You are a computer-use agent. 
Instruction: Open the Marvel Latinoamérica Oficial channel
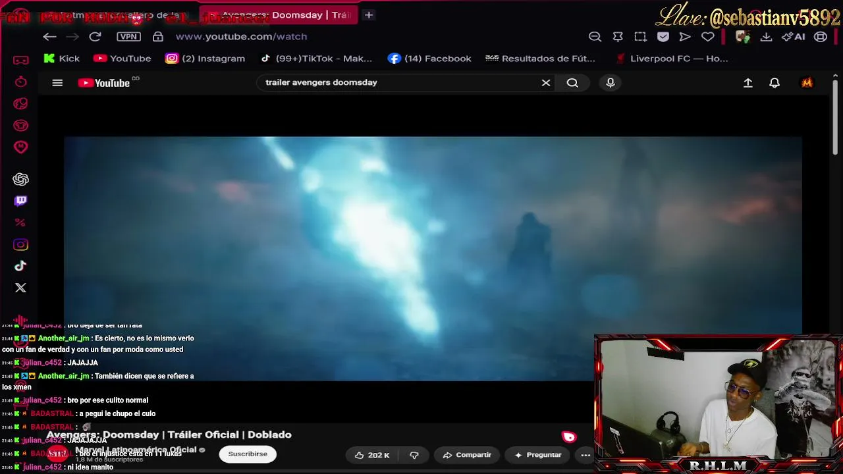click(x=136, y=450)
